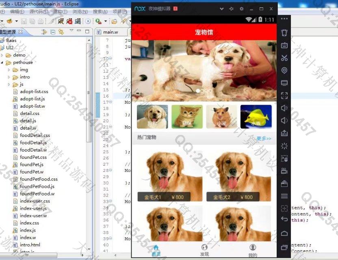The height and width of the screenshot is (260, 338).
Task: Click the three-line menu icon in Nox sidebar
Action: click(284, 196)
